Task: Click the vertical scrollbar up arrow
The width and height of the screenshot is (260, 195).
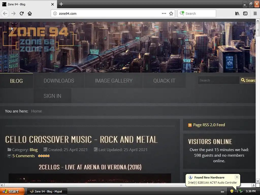Action: (x=258, y=21)
